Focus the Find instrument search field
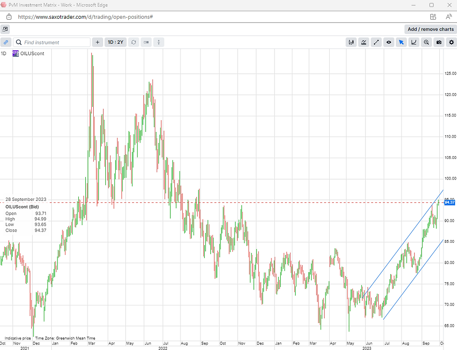Viewport: 457px width, 350px height. click(52, 42)
